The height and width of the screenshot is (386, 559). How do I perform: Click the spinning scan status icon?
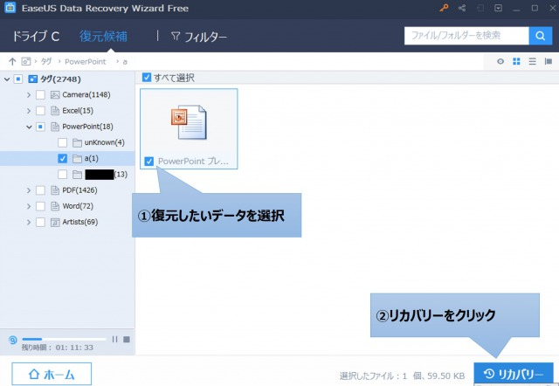point(12,340)
